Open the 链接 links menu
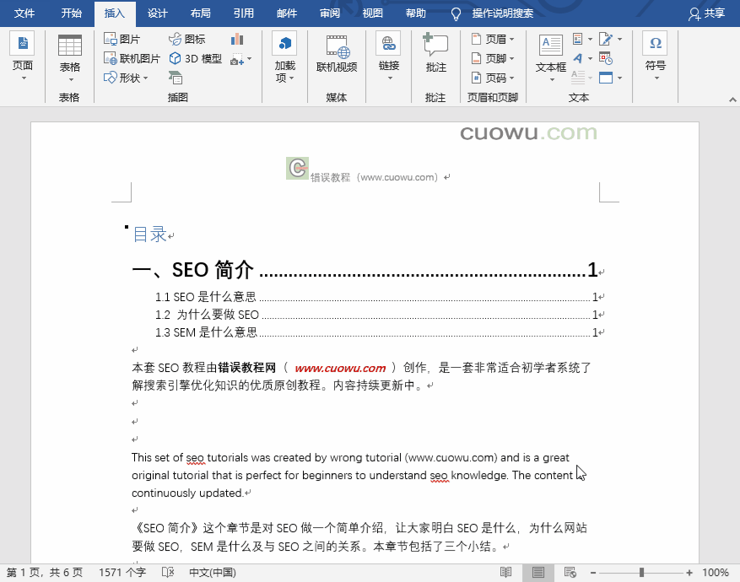740x582 pixels. coord(389,57)
